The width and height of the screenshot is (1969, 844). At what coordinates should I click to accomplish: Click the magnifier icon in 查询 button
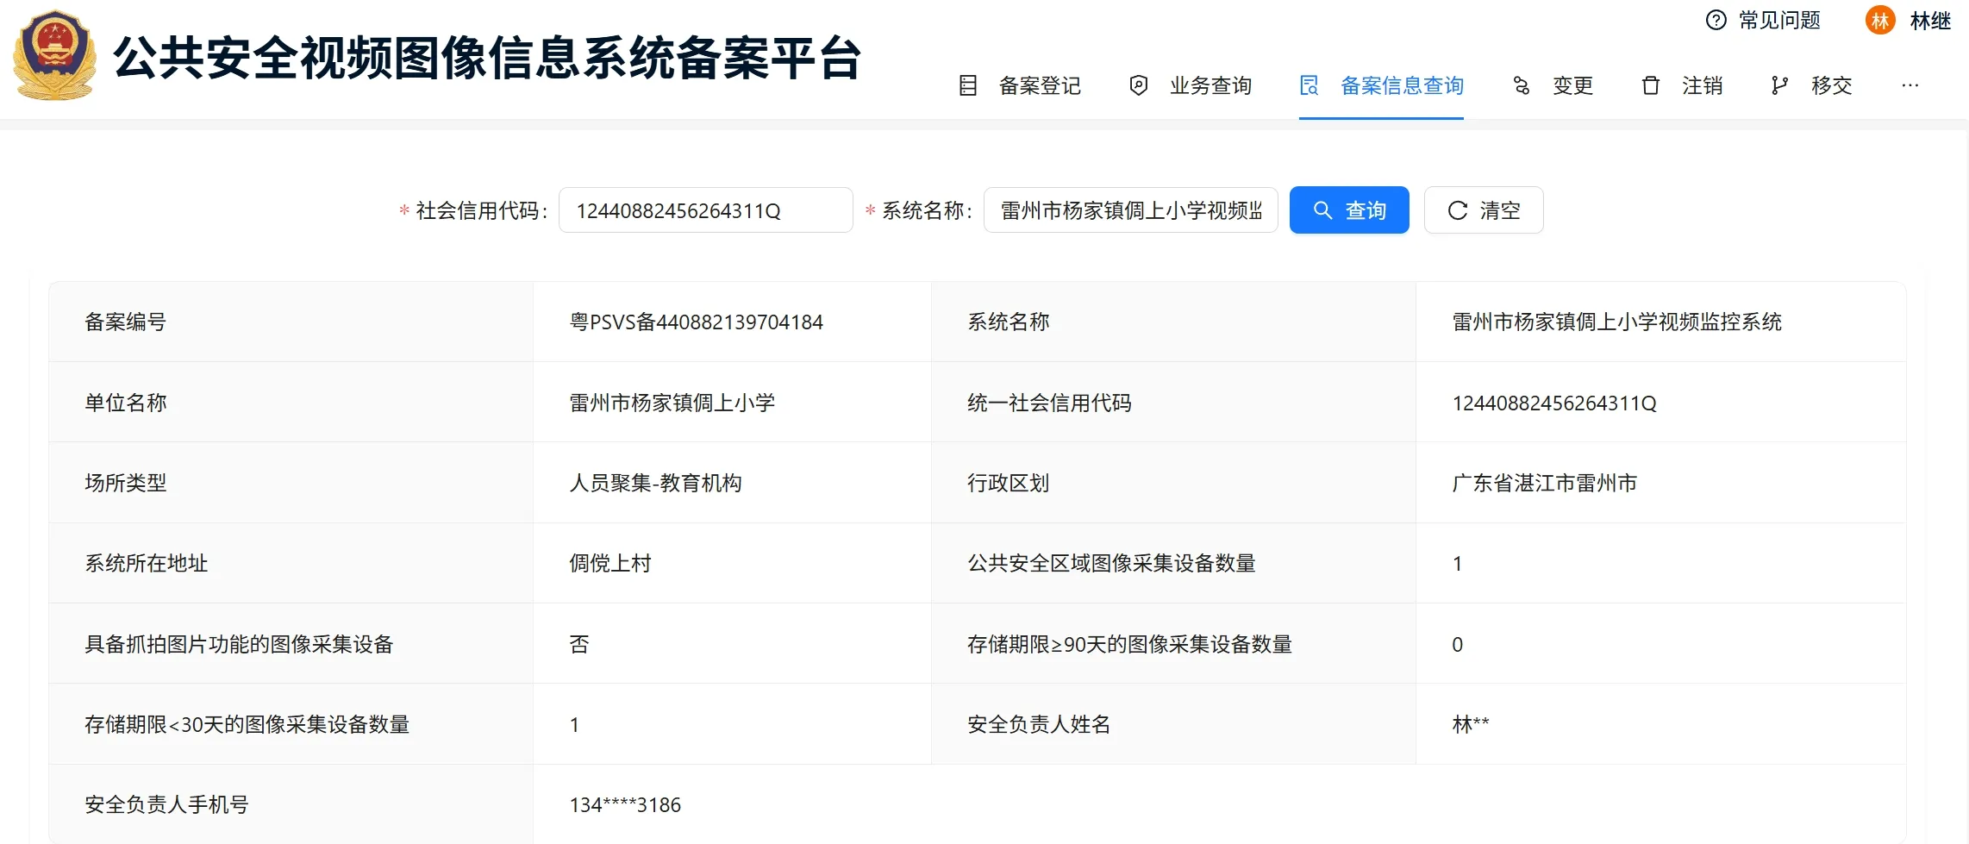click(x=1323, y=210)
